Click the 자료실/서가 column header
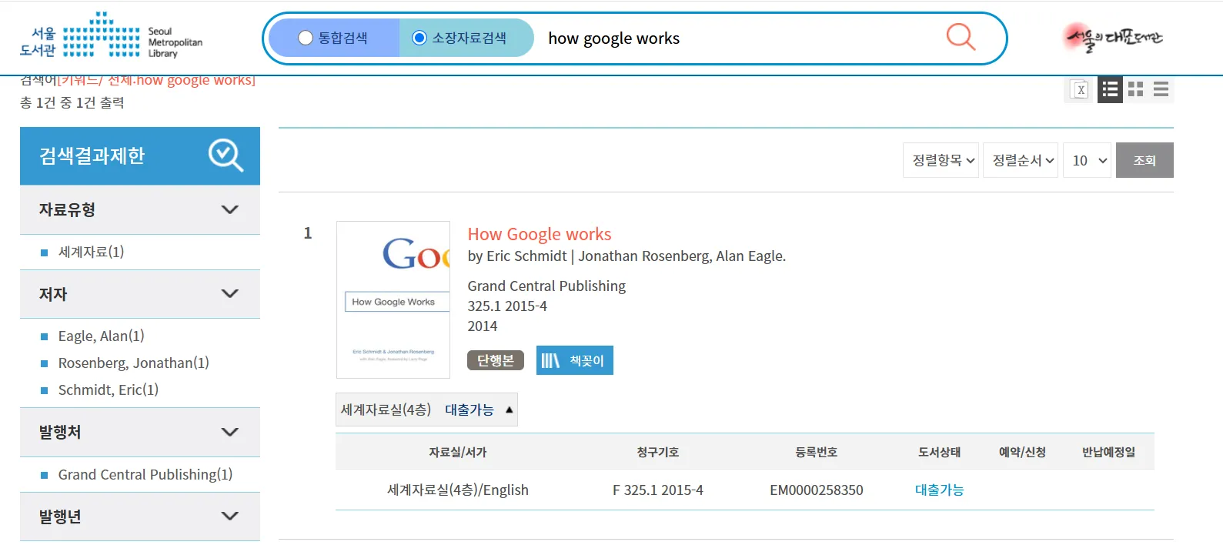Image resolution: width=1223 pixels, height=555 pixels. click(x=458, y=452)
